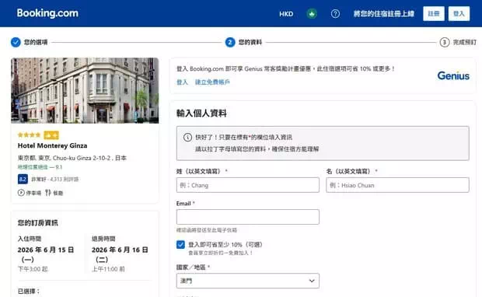This screenshot has height=297, width=482.
Task: Open 國家/地區 dropdown showing 澳門
Action: tap(248, 281)
